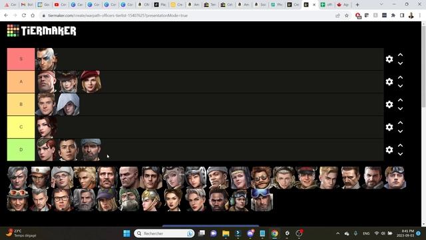426x240 pixels.
Task: Click the TierMaker logo
Action: (41, 31)
